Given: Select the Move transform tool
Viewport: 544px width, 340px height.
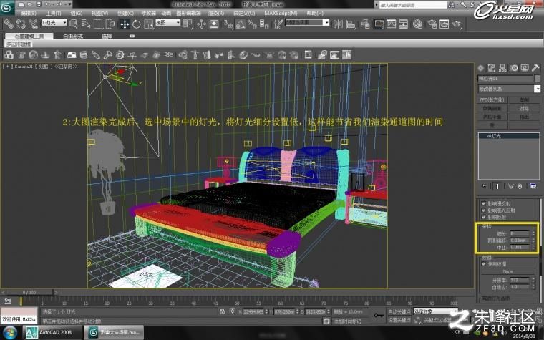Looking at the screenshot, I should click(125, 24).
